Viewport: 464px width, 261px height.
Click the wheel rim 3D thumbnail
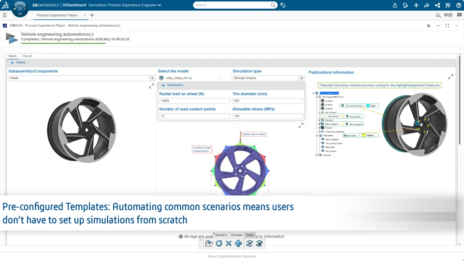[x=82, y=130]
